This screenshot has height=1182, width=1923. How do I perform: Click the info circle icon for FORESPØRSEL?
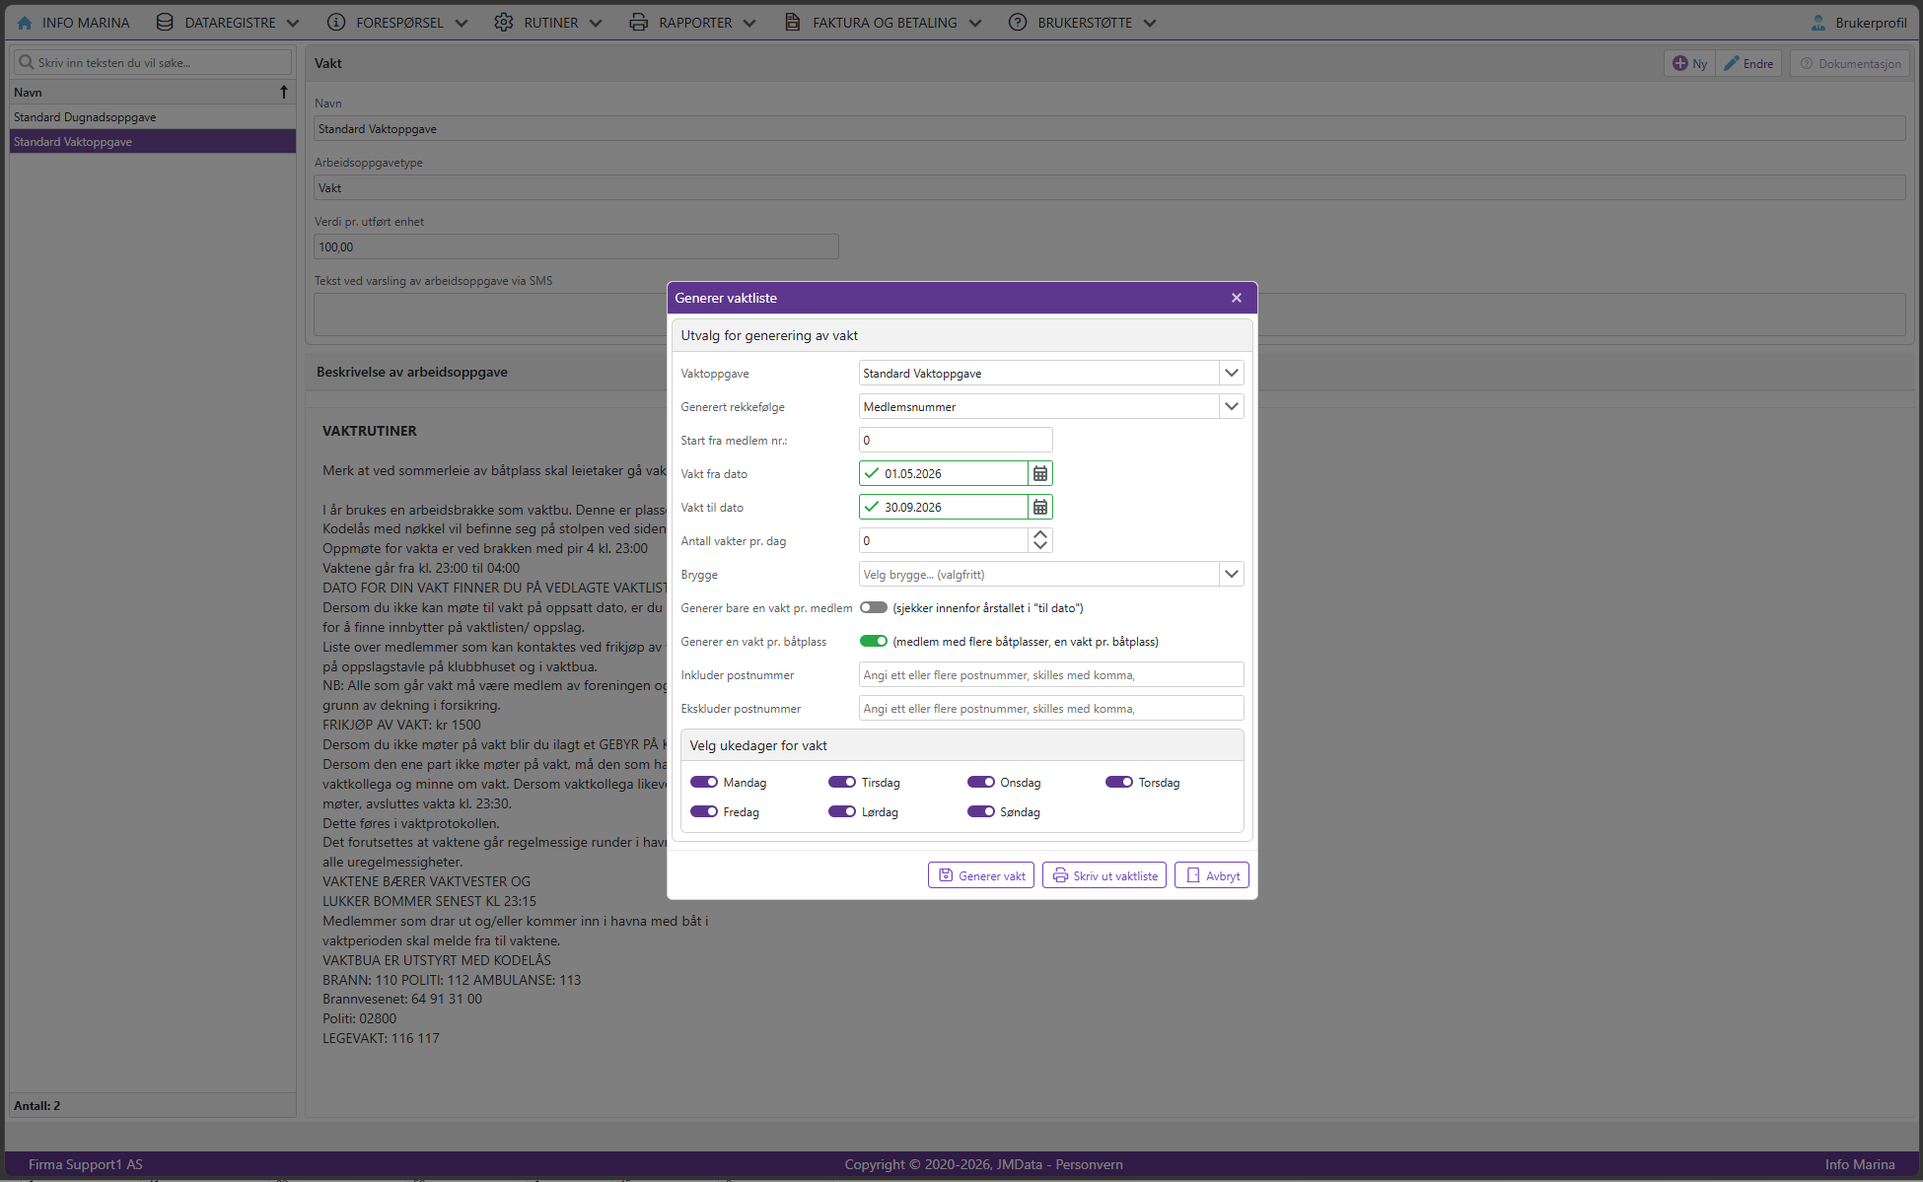point(336,22)
